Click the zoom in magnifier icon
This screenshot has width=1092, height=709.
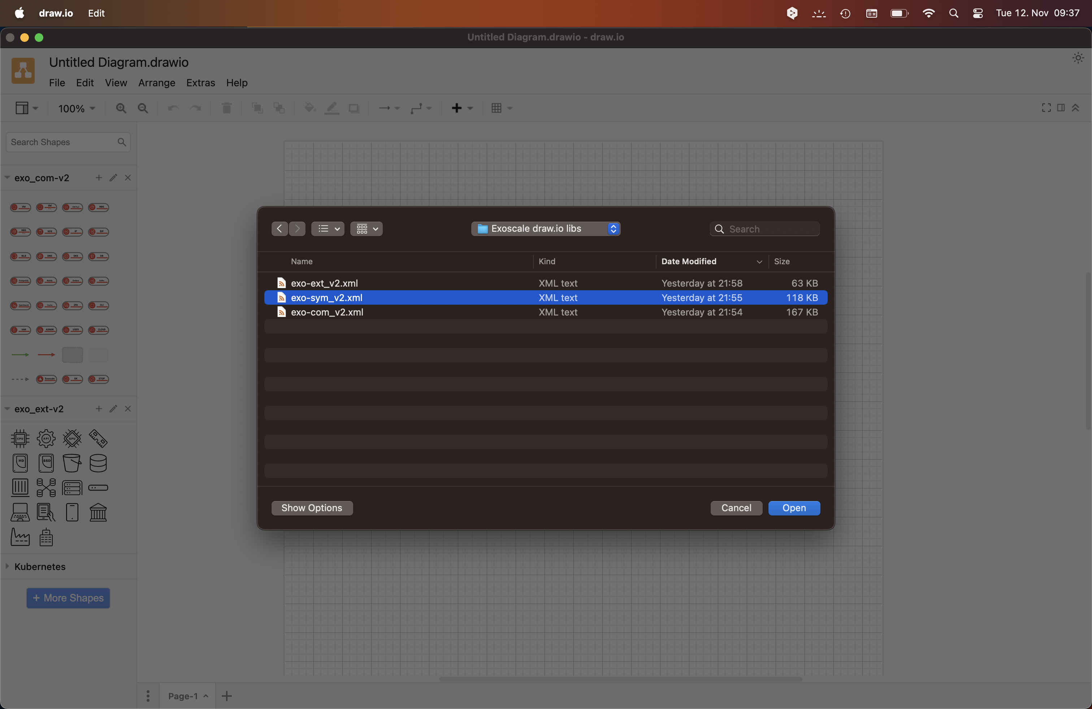(x=121, y=108)
